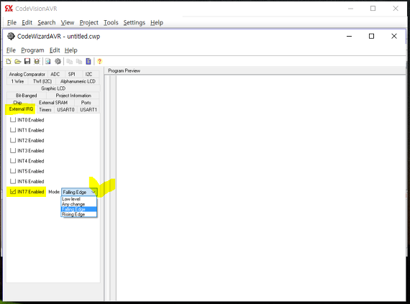Screen dimensions: 410x304
Task: Switch to the Analog Comparator tab
Action: (27, 74)
